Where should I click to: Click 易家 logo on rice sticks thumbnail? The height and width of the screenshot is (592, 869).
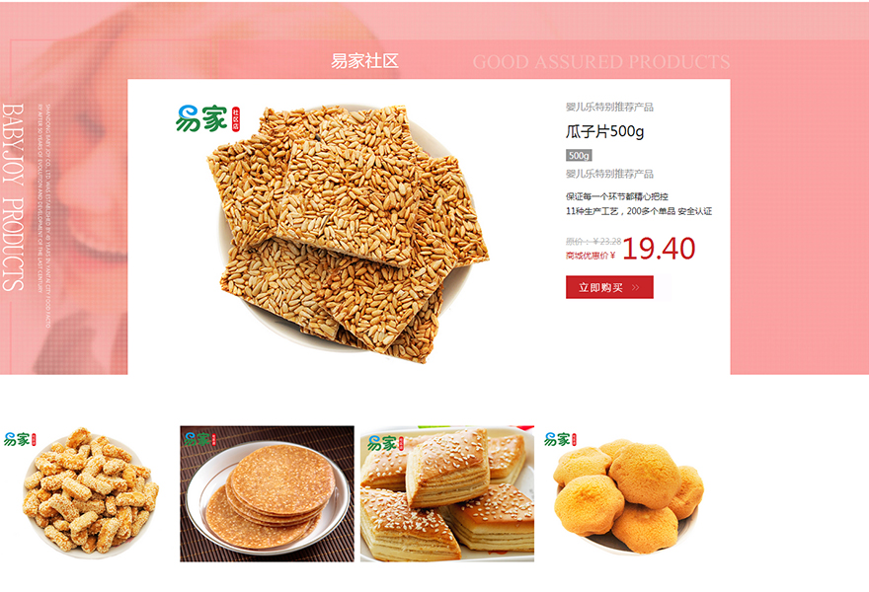click(17, 440)
